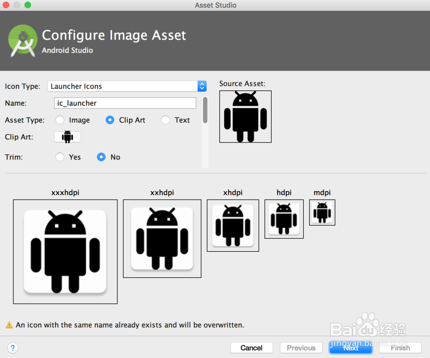Select the Image asset type radio
The height and width of the screenshot is (358, 430).
point(60,120)
